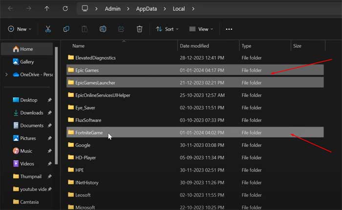Click the Copy icon in toolbar
Image resolution: width=342 pixels, height=210 pixels.
pos(66,29)
